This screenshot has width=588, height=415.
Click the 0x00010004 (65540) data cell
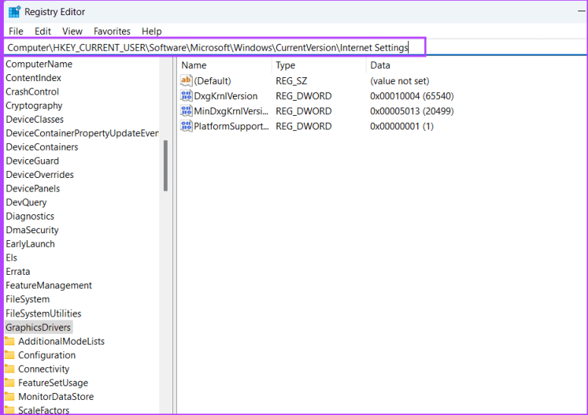tap(412, 96)
